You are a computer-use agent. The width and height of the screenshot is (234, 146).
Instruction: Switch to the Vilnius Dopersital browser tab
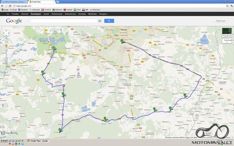click(14, 2)
